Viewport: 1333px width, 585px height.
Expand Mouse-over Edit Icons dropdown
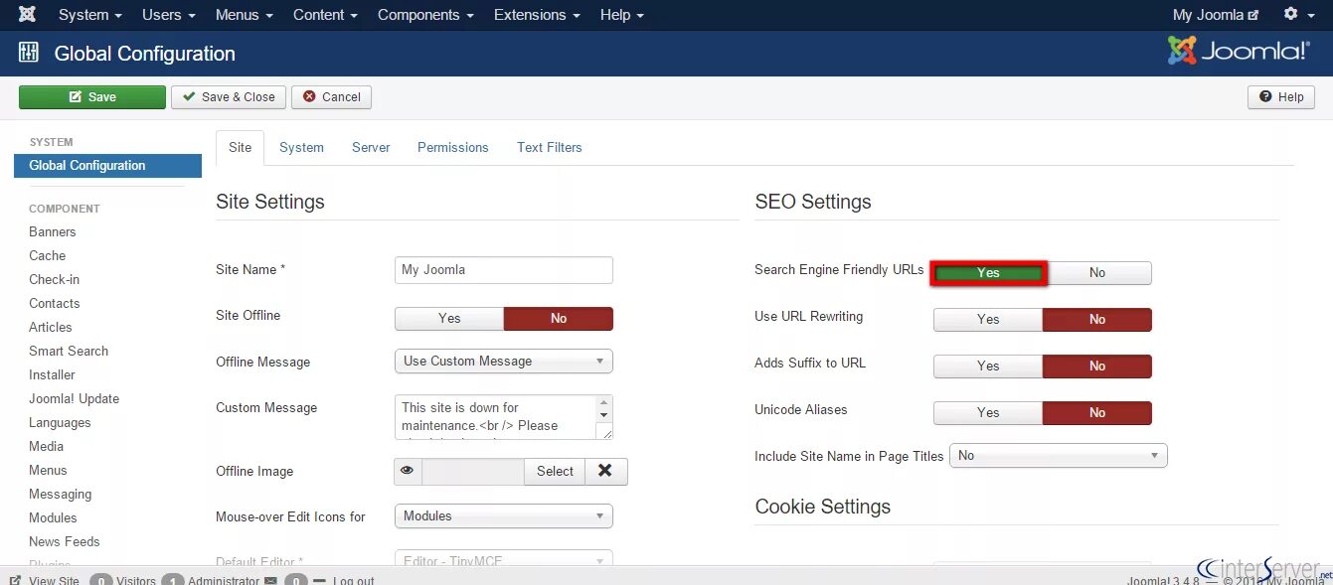click(x=503, y=516)
